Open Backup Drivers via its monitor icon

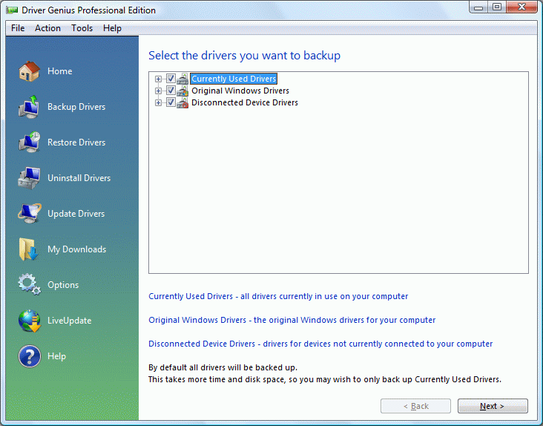click(29, 107)
